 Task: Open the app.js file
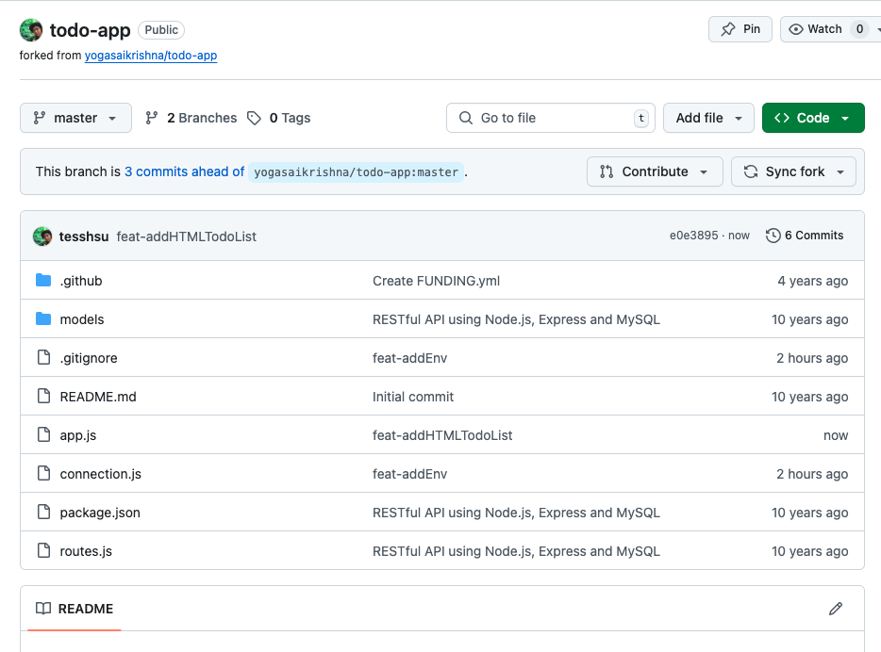[x=78, y=435]
